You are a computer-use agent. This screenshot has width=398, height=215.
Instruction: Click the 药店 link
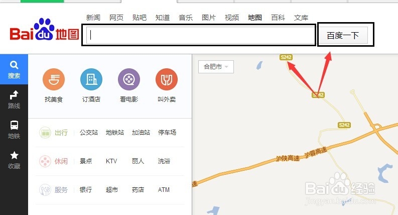coord(138,189)
